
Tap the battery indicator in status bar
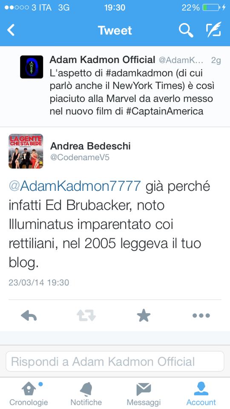pyautogui.click(x=212, y=7)
